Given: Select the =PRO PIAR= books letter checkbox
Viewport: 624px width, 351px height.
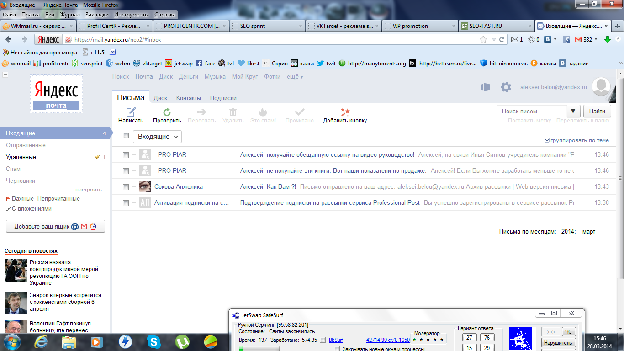Looking at the screenshot, I should point(126,171).
